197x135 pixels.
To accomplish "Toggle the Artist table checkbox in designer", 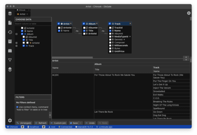I will [59, 24].
